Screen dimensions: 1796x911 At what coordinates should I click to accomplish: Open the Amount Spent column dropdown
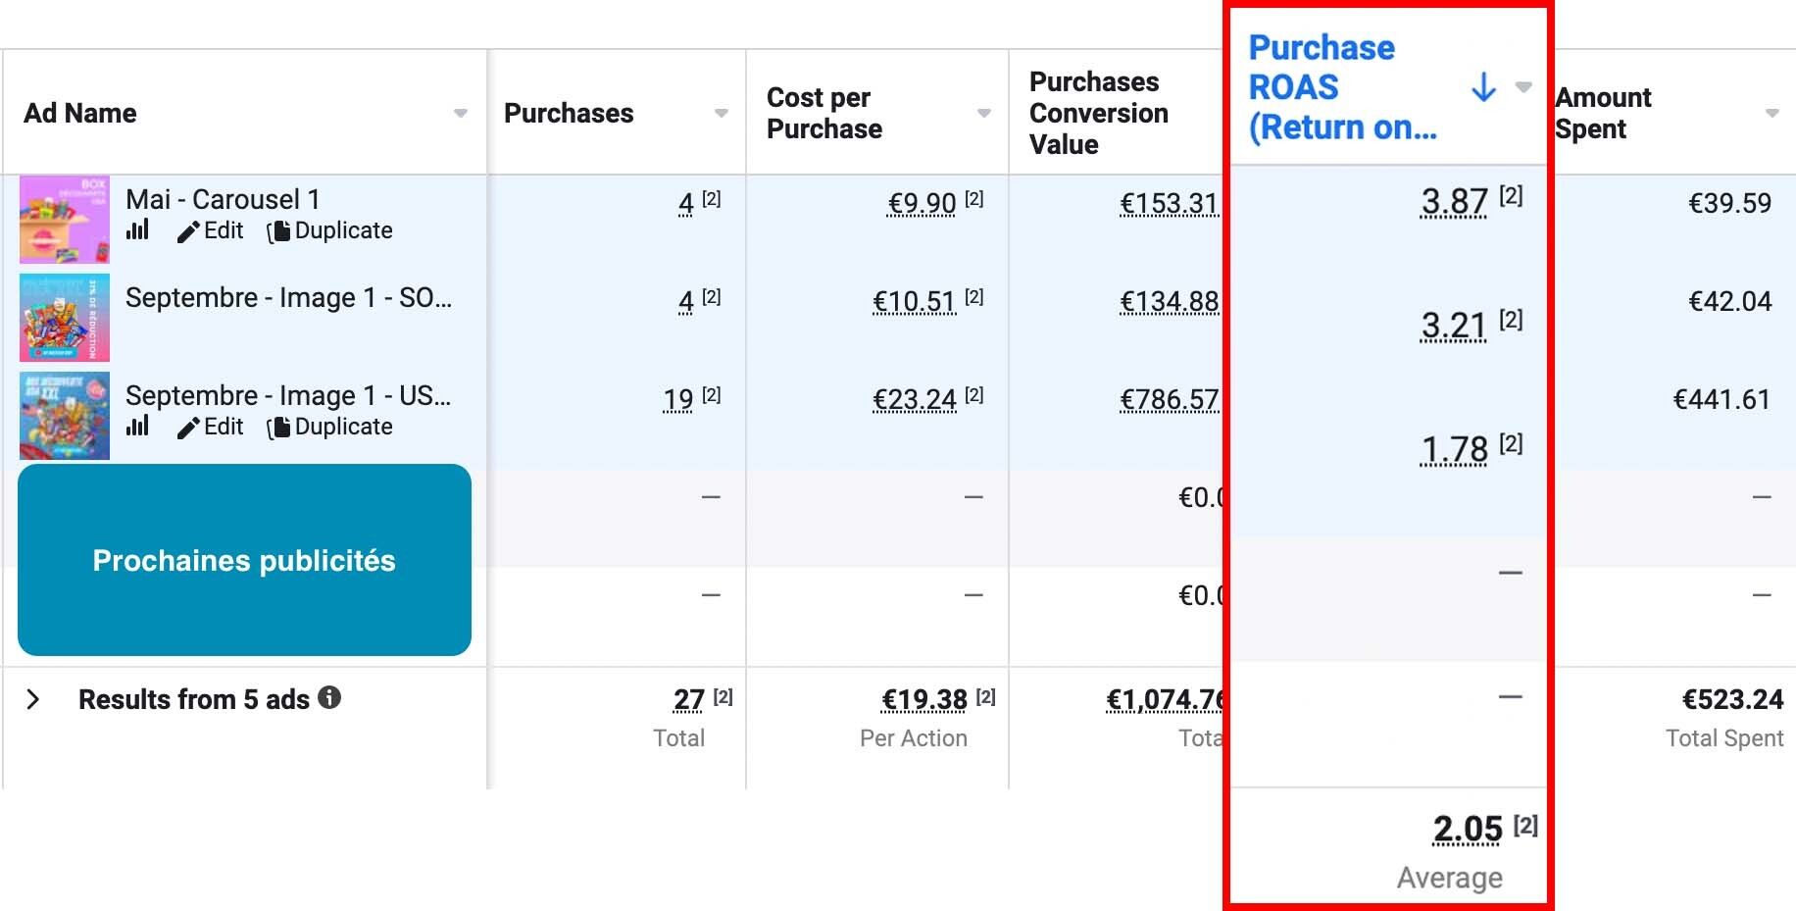click(1771, 114)
